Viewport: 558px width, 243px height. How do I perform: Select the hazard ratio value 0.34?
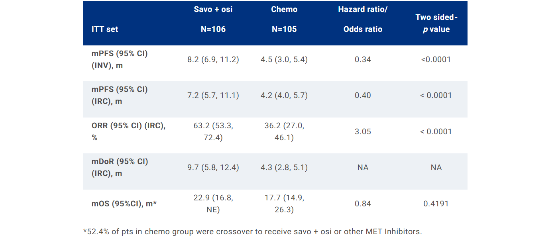[363, 59]
